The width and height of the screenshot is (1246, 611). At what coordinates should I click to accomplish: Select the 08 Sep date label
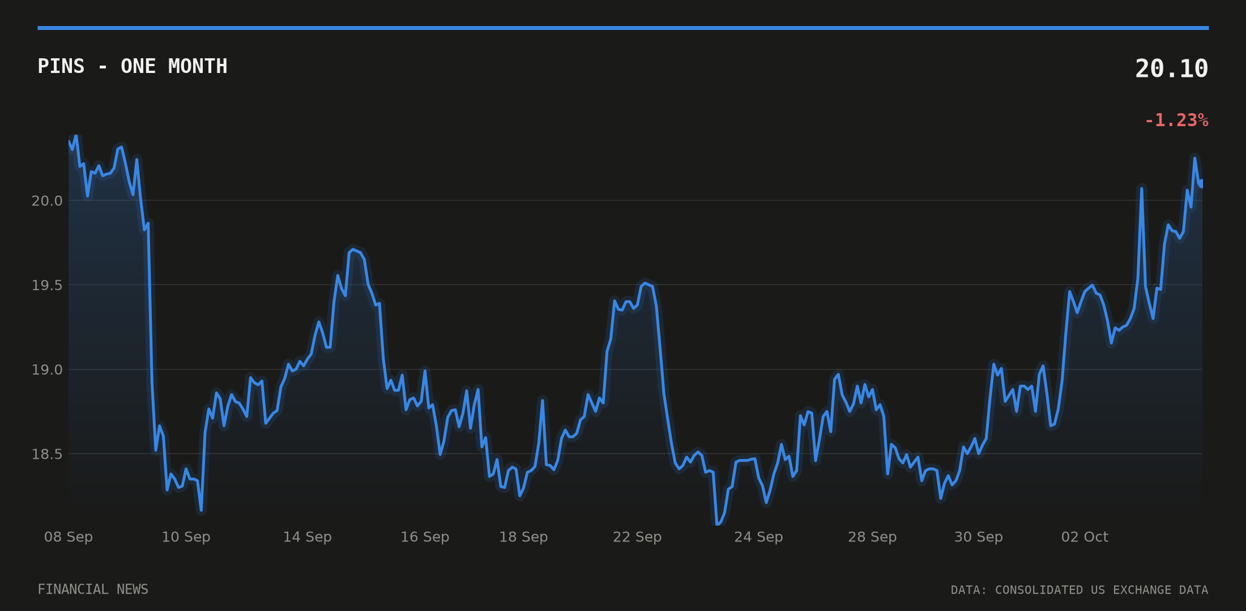(69, 537)
